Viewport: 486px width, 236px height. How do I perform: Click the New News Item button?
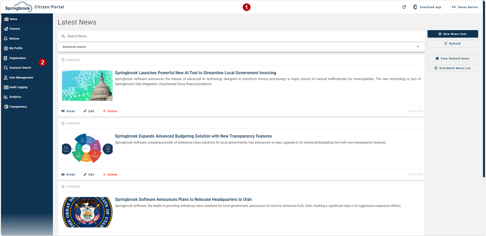453,34
